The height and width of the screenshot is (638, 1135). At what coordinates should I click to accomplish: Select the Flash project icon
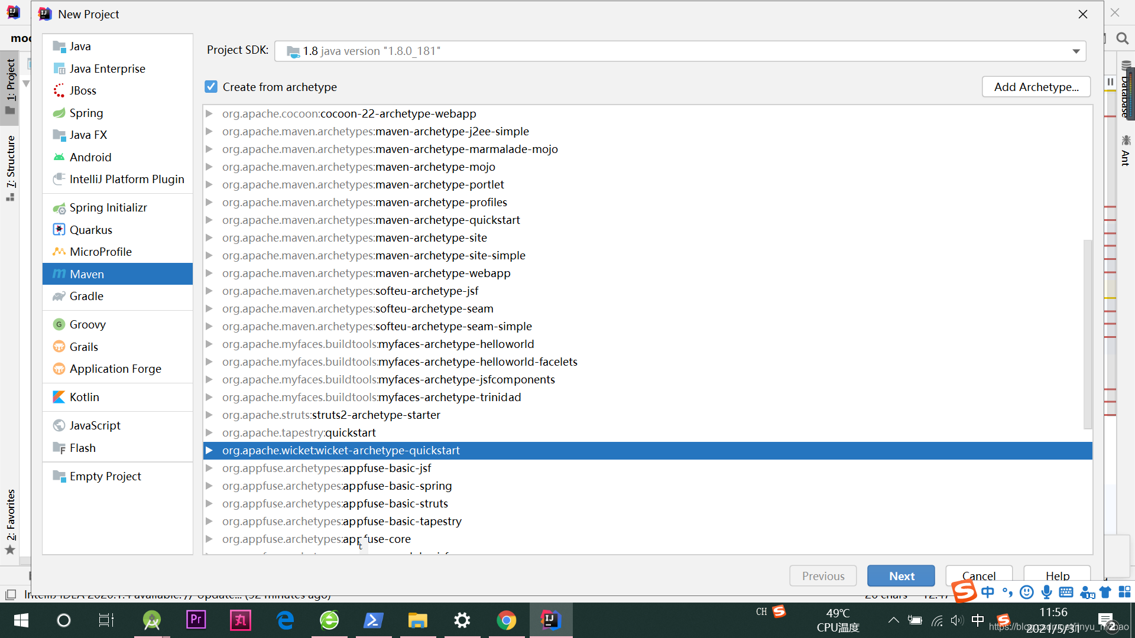(59, 448)
